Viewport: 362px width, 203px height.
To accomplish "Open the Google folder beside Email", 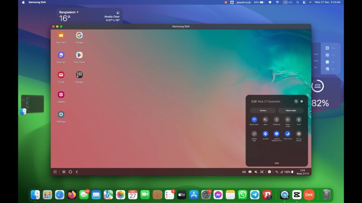I will pyautogui.click(x=79, y=75).
